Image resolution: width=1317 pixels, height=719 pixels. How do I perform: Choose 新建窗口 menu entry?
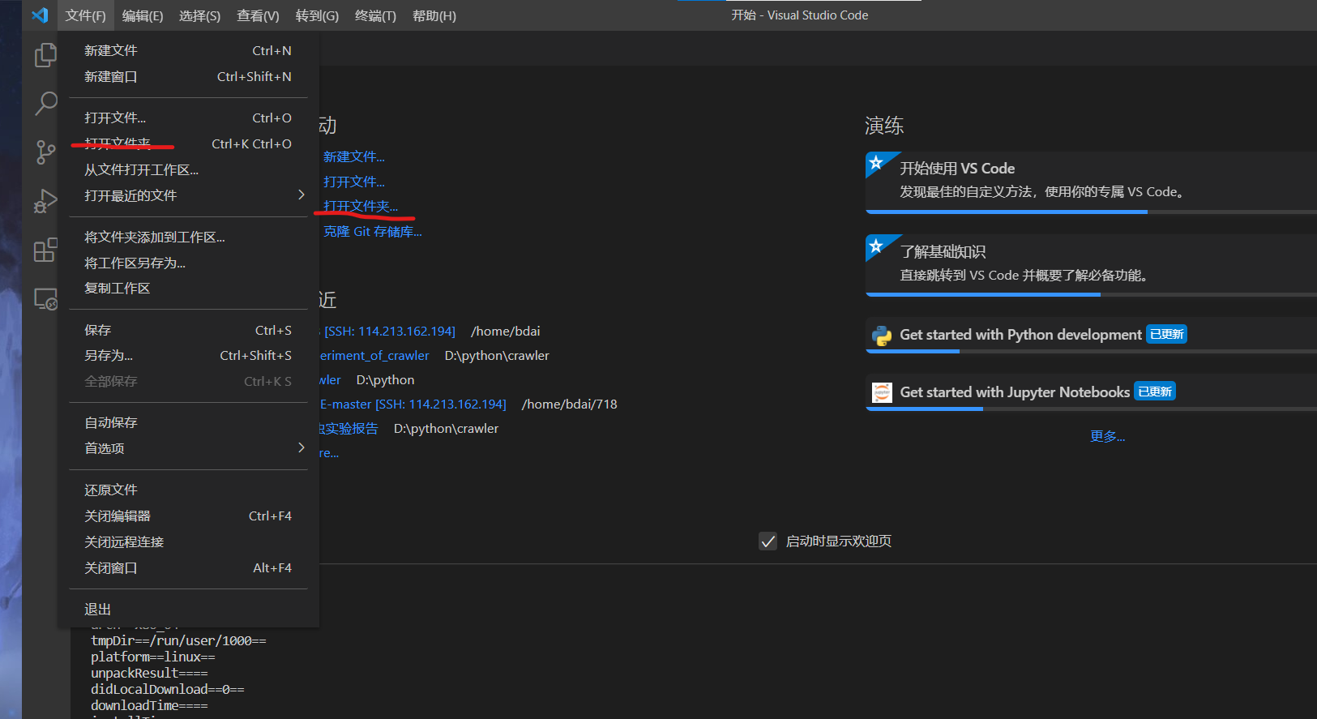tap(188, 76)
